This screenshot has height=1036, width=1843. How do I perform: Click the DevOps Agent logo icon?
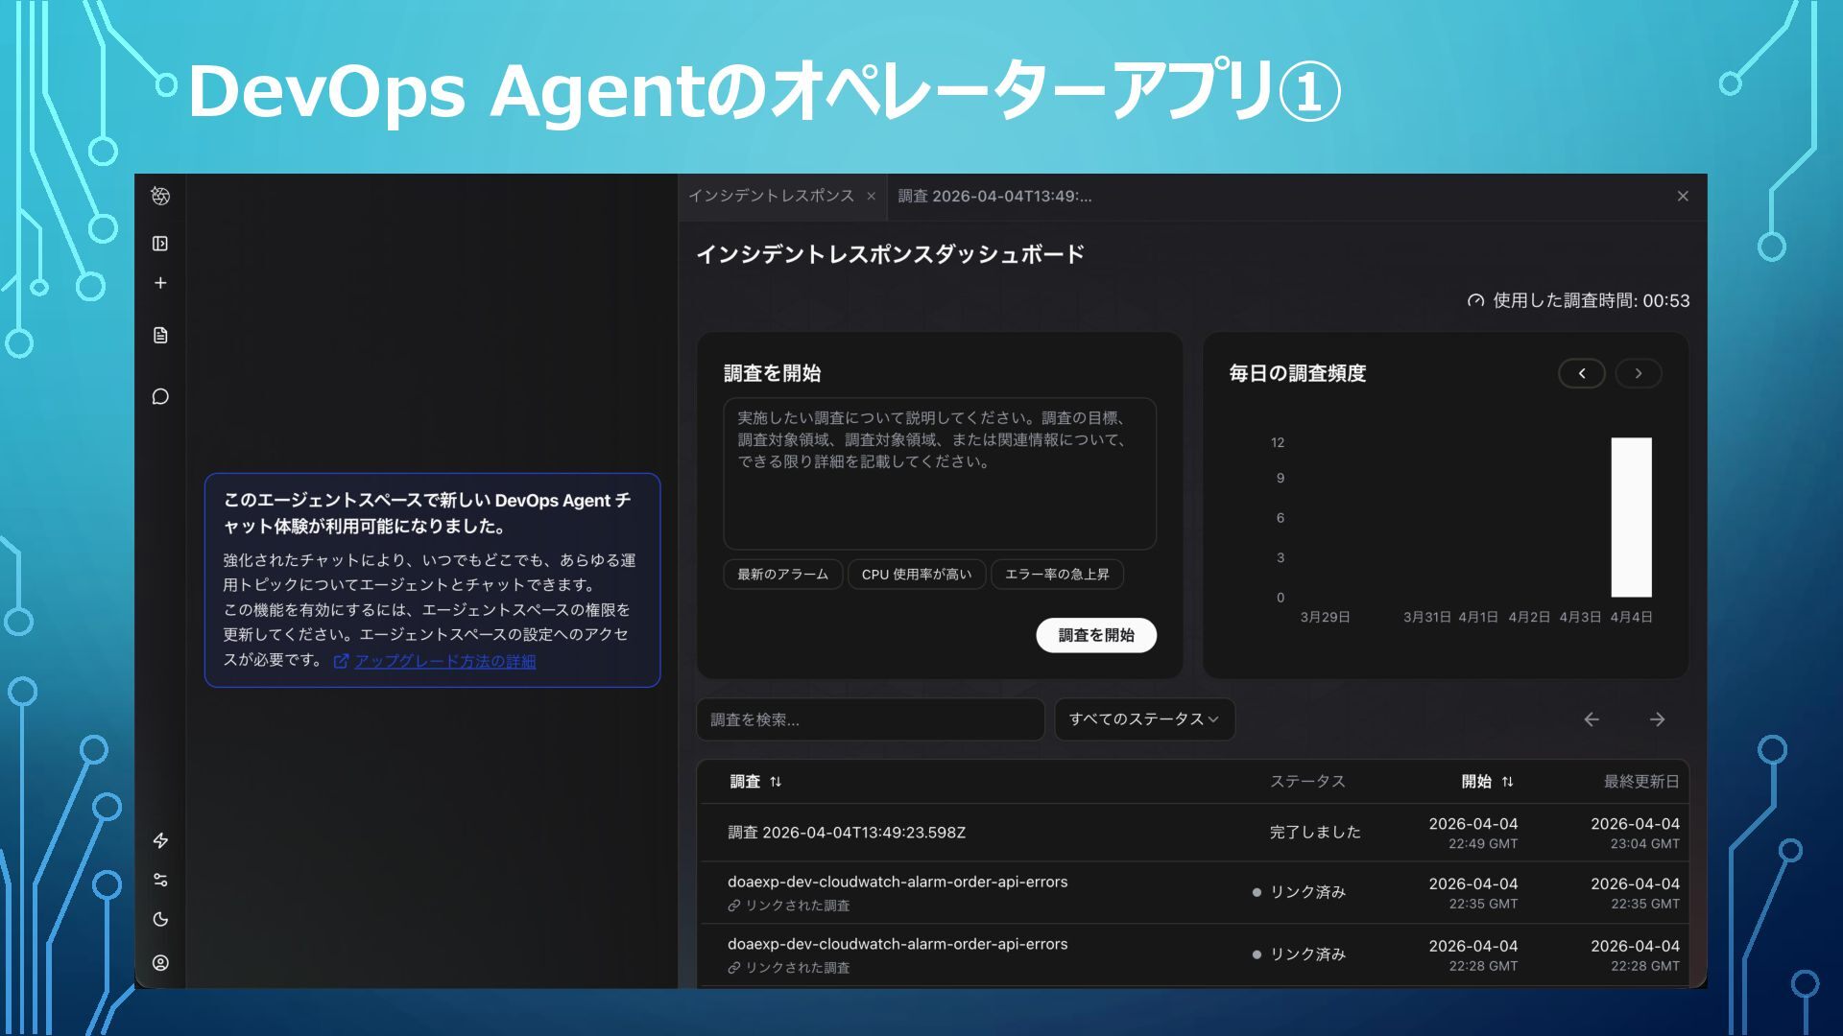[x=160, y=196]
